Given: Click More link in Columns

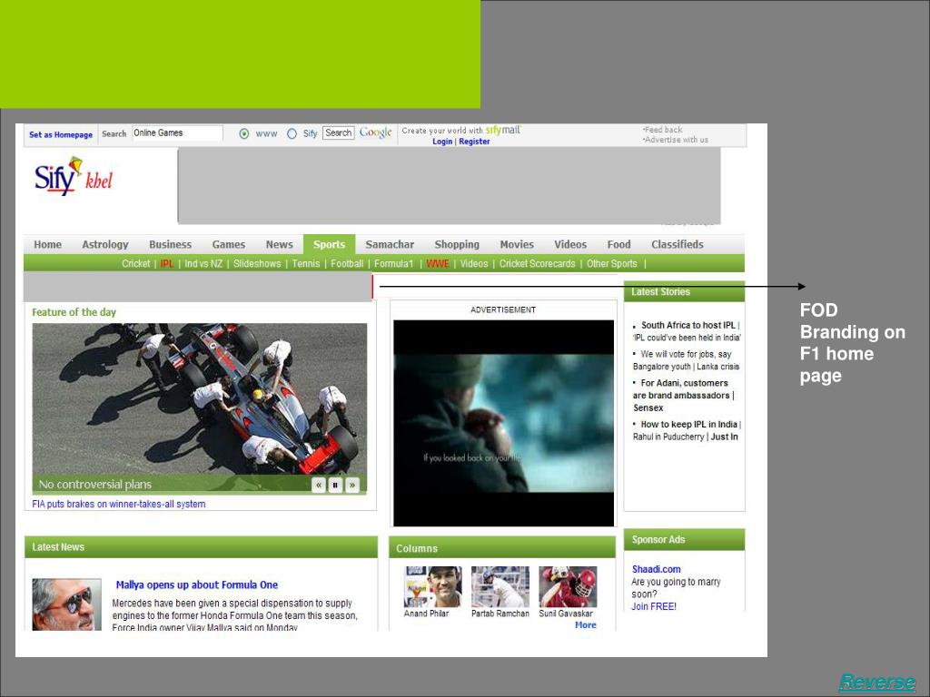Looking at the screenshot, I should click(586, 624).
